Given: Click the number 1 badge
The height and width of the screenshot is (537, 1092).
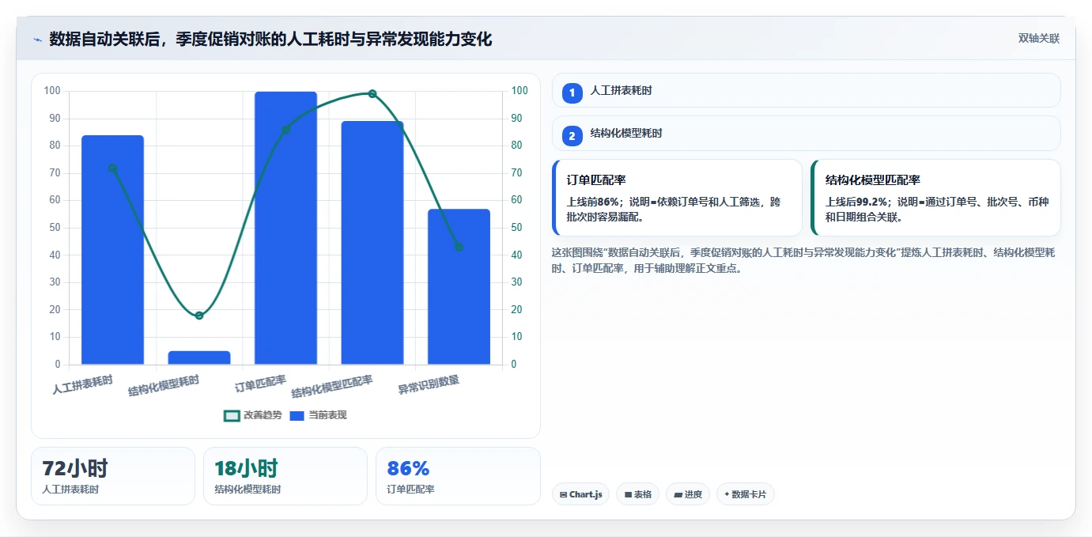Looking at the screenshot, I should point(572,93).
